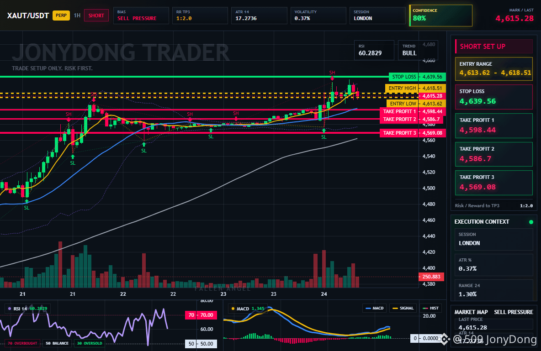Image resolution: width=541 pixels, height=351 pixels.
Task: Click the RSI 14 indicator label
Action: pos(27,309)
